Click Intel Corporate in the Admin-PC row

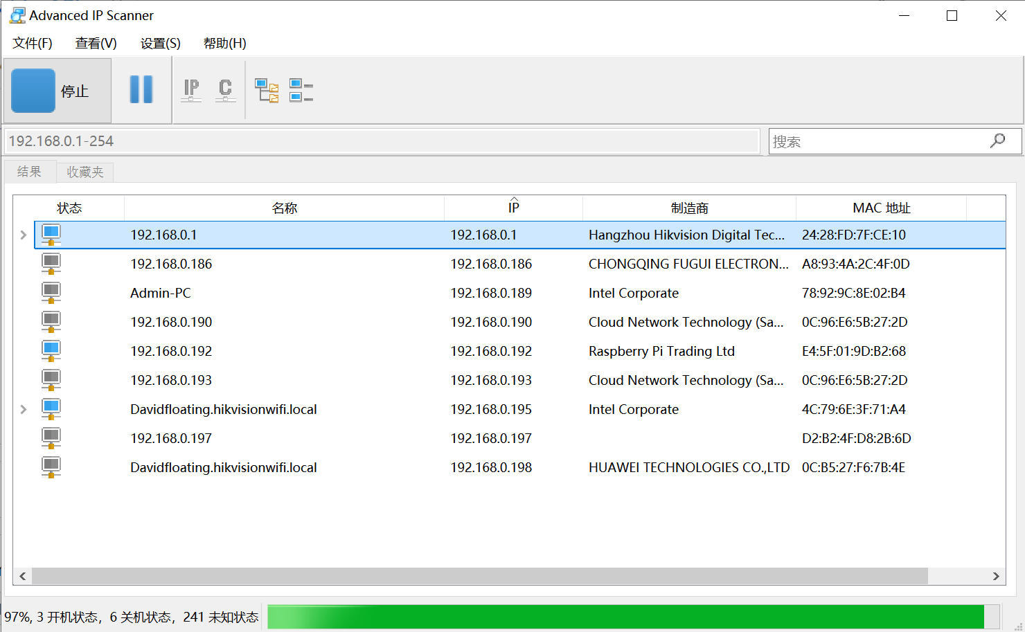pos(634,293)
